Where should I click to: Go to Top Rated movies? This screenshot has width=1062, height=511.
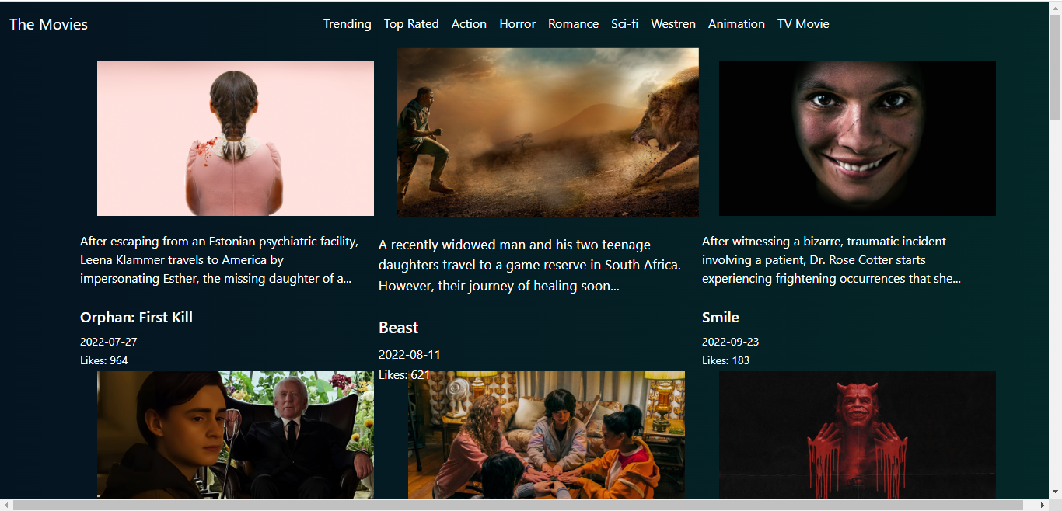point(411,24)
